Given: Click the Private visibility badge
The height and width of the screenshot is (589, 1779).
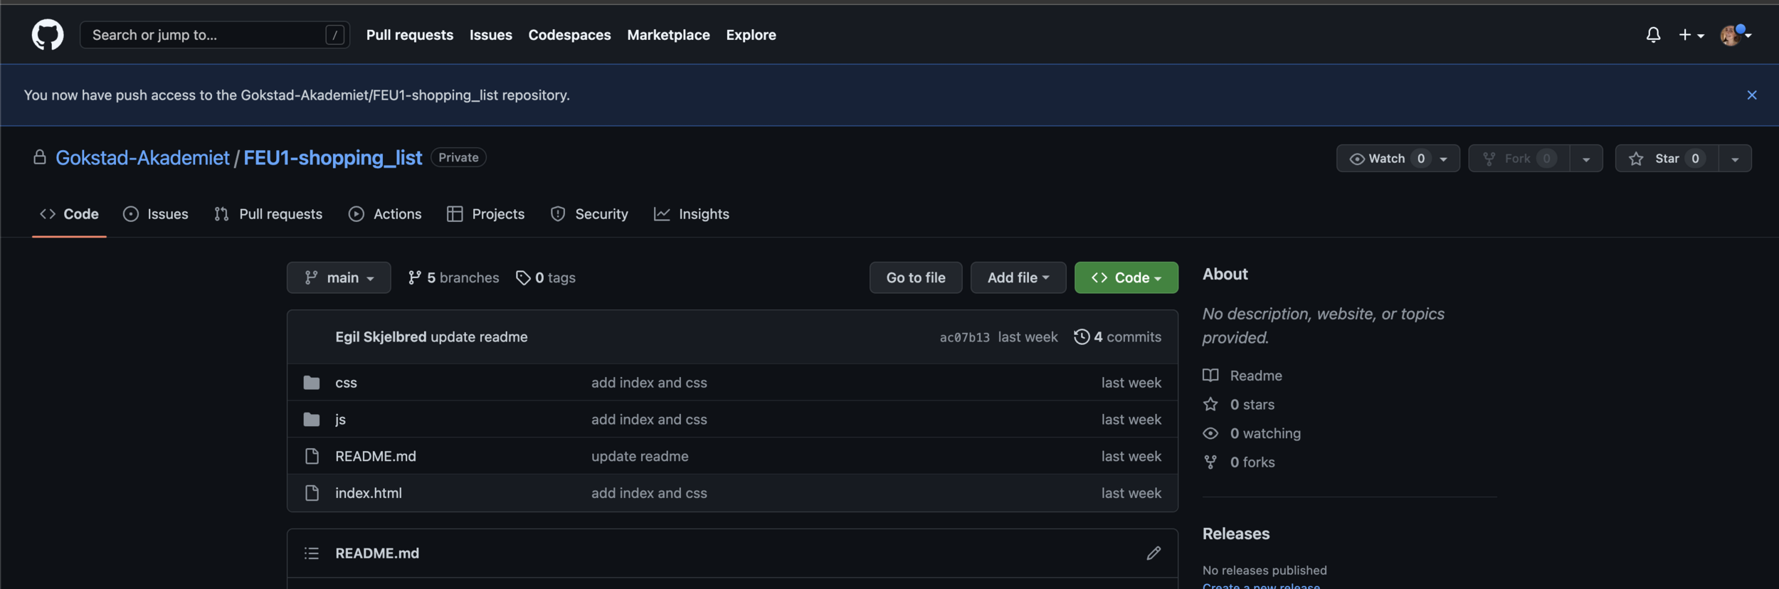Looking at the screenshot, I should pyautogui.click(x=458, y=157).
